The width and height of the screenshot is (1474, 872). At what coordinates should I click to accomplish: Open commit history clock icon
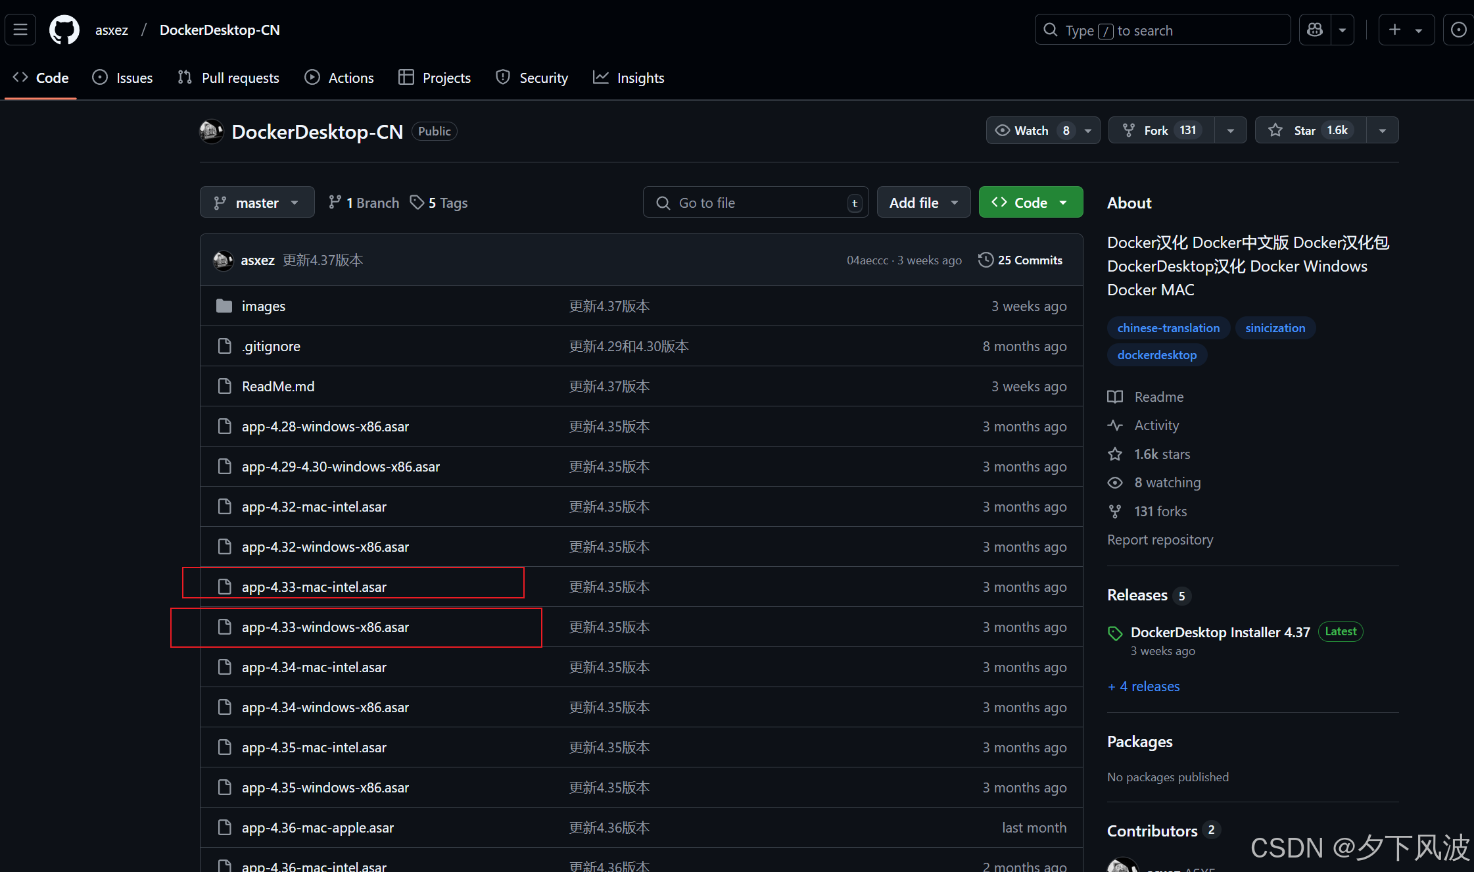985,260
